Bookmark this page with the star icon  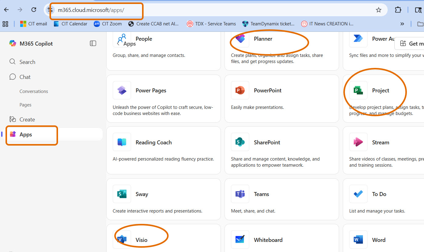point(378,10)
